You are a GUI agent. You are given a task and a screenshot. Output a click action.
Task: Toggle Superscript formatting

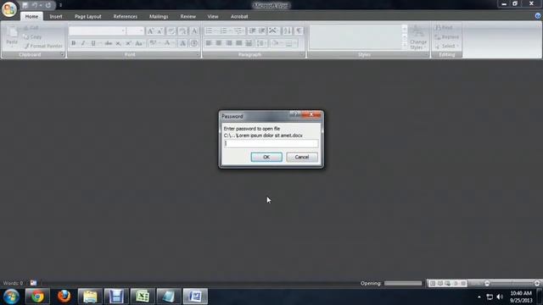point(128,43)
